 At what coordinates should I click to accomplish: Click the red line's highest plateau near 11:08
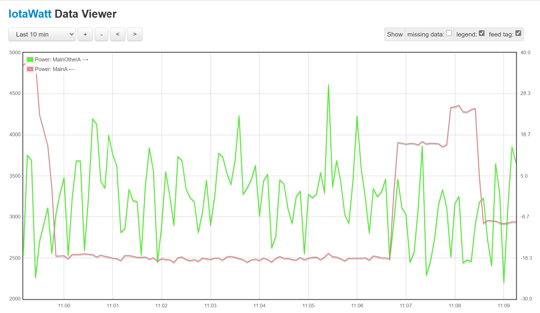pyautogui.click(x=459, y=106)
